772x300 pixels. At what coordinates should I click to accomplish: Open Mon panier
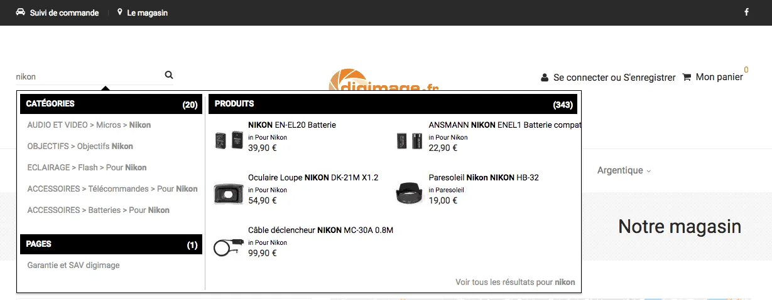coord(719,77)
